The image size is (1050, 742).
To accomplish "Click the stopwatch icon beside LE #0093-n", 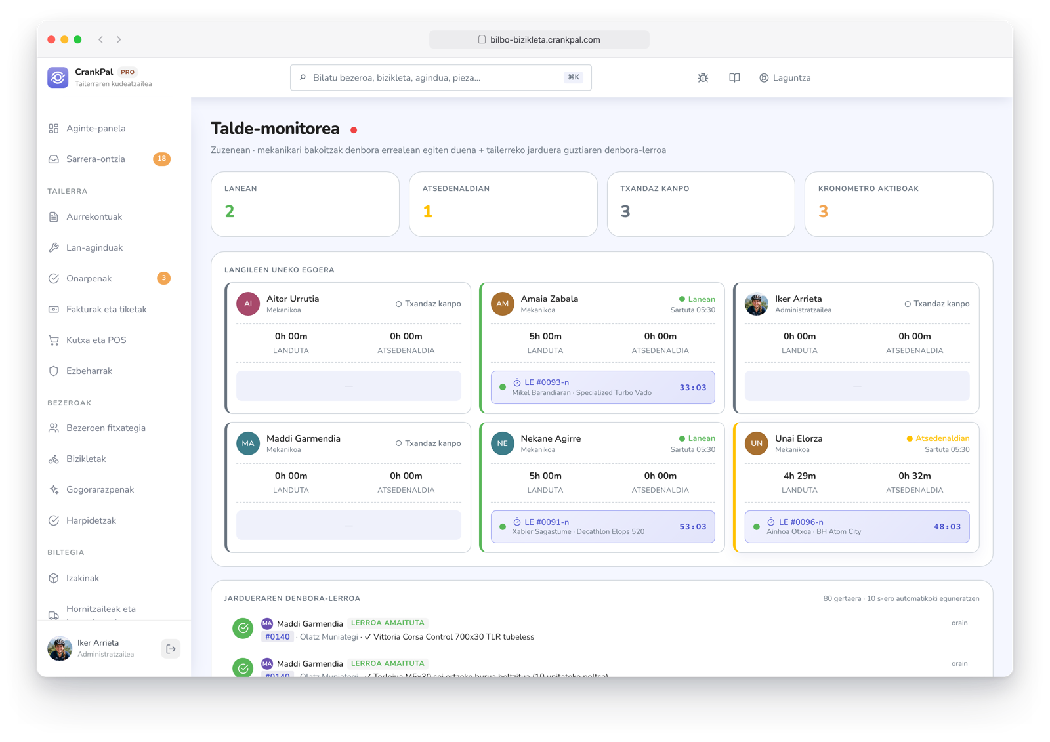I will pos(517,382).
